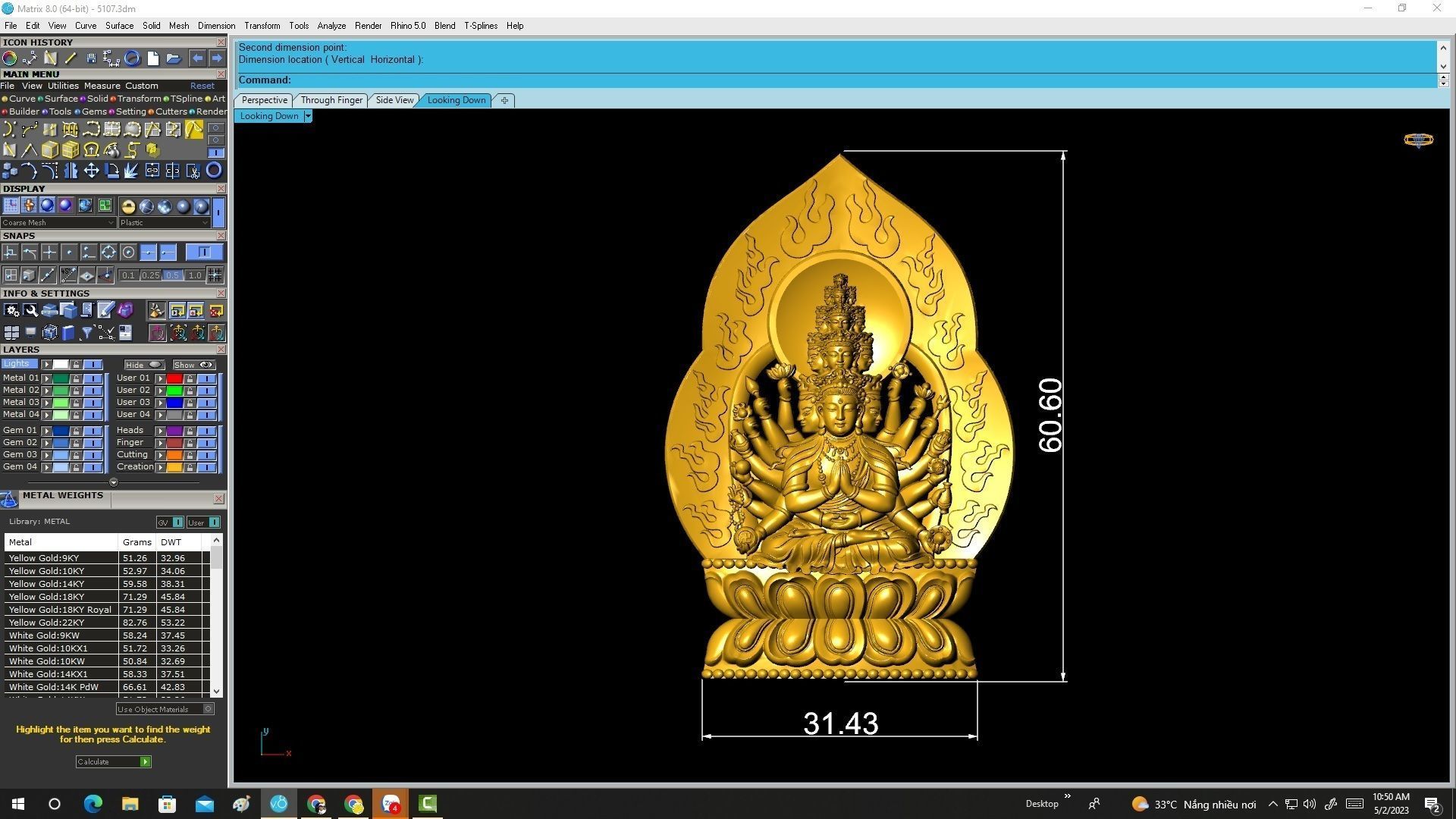Click the Show layers eye toggle

coord(193,365)
